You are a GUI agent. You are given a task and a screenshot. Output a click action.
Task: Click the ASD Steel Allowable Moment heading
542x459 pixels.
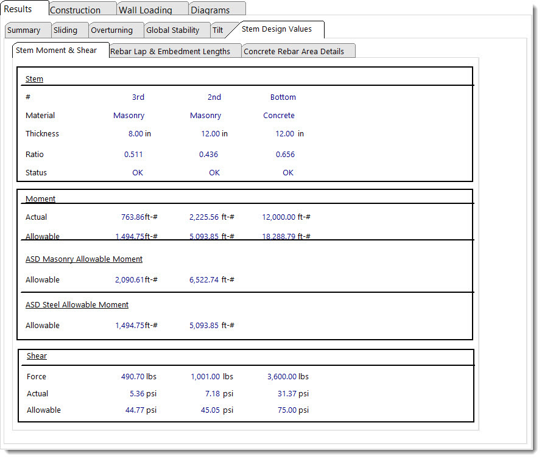[77, 305]
